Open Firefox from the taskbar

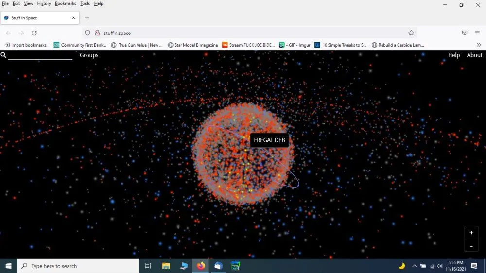pyautogui.click(x=201, y=266)
